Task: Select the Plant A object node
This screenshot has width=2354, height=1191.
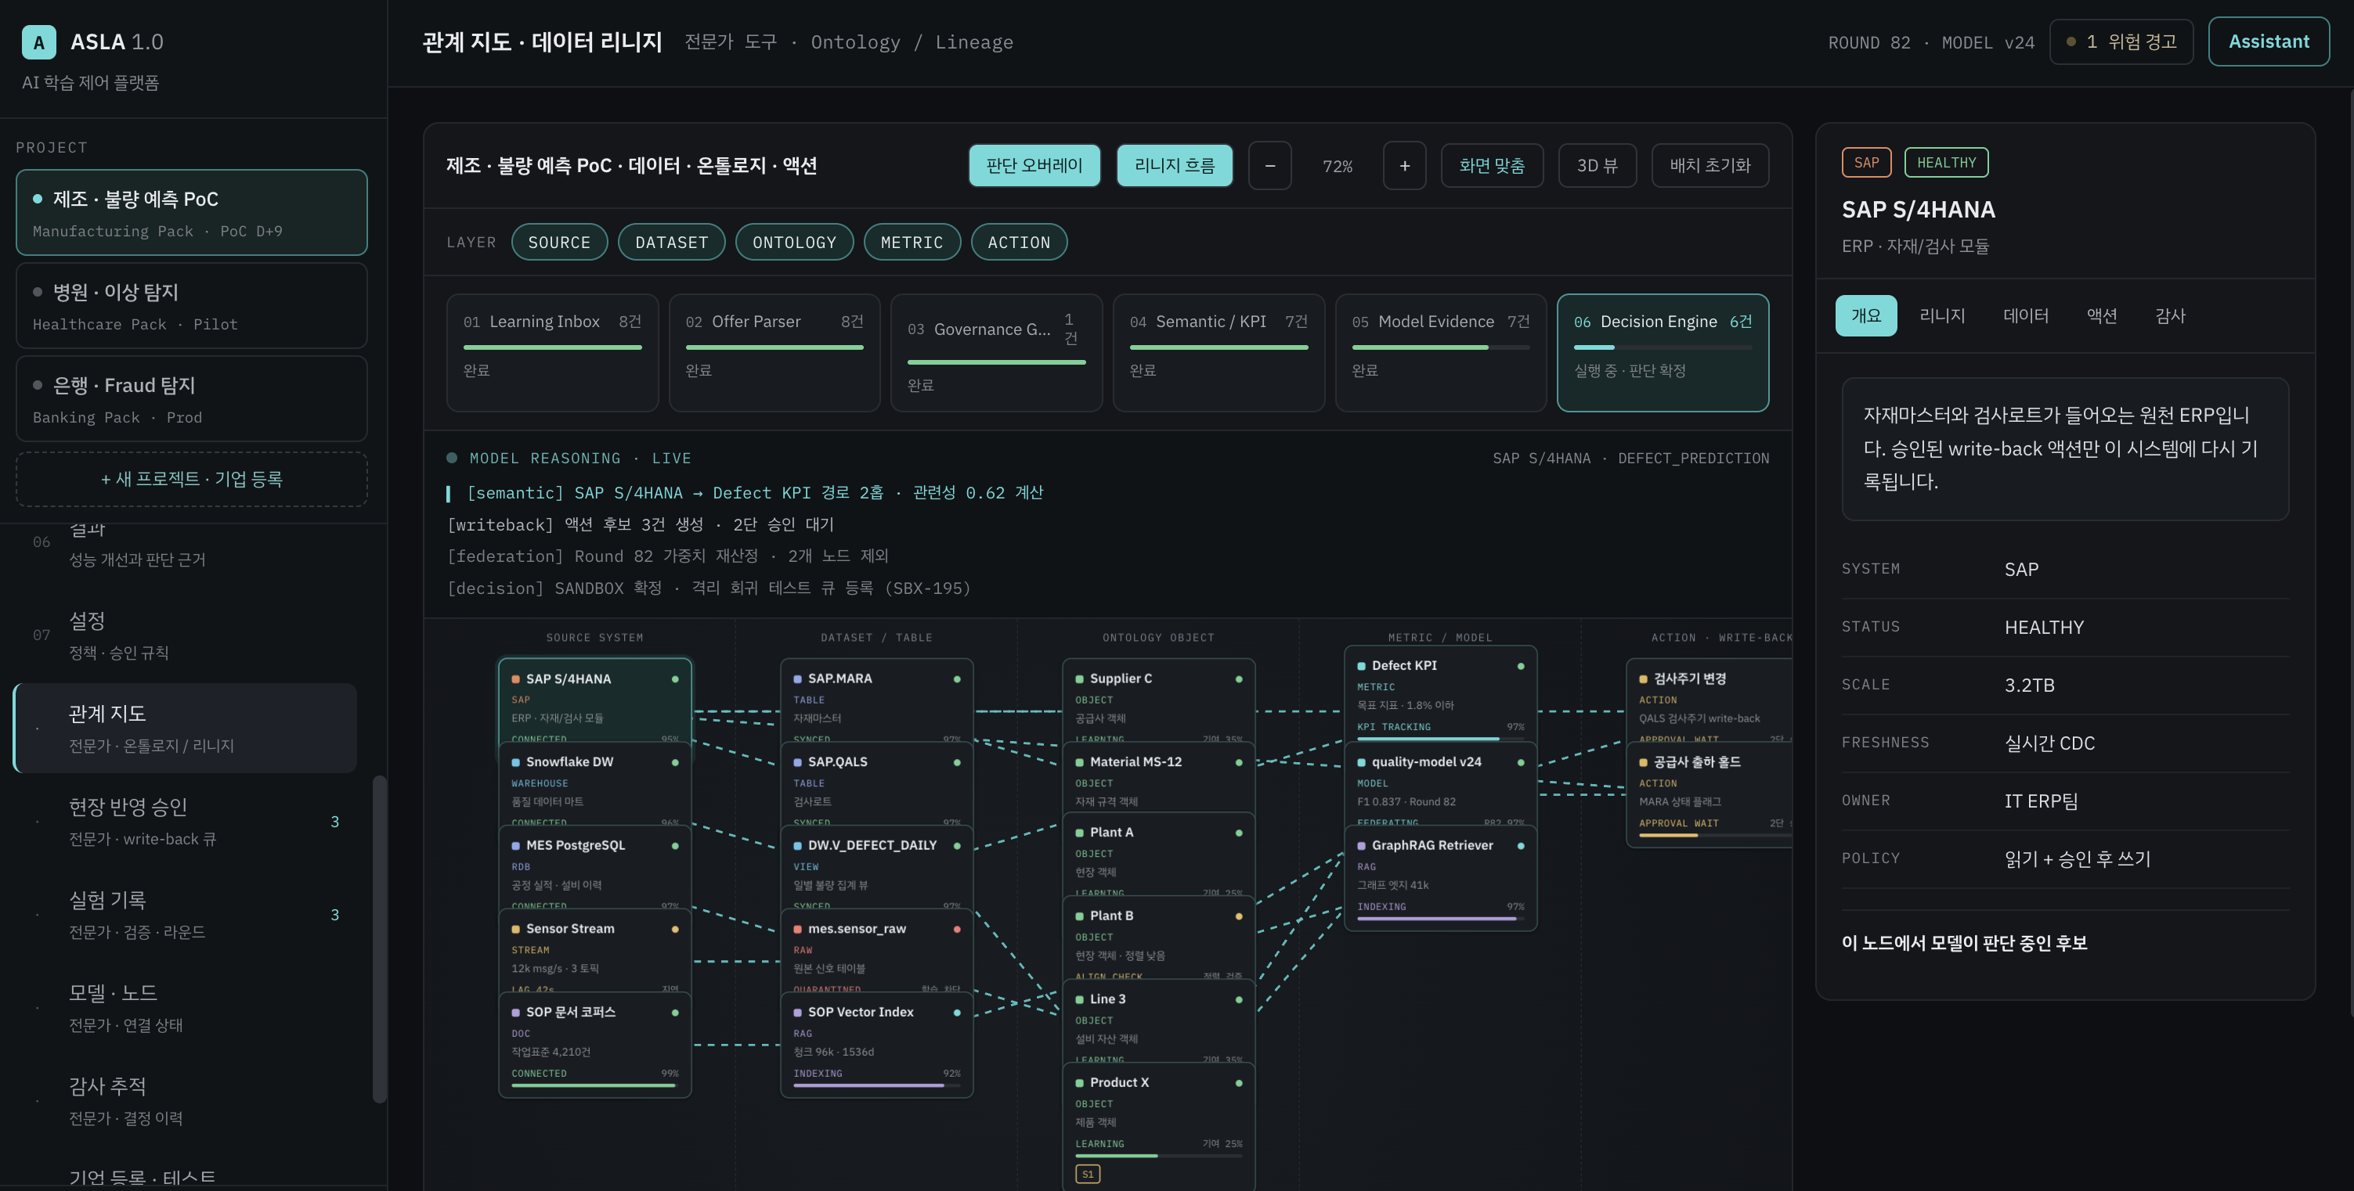Action: tap(1159, 854)
